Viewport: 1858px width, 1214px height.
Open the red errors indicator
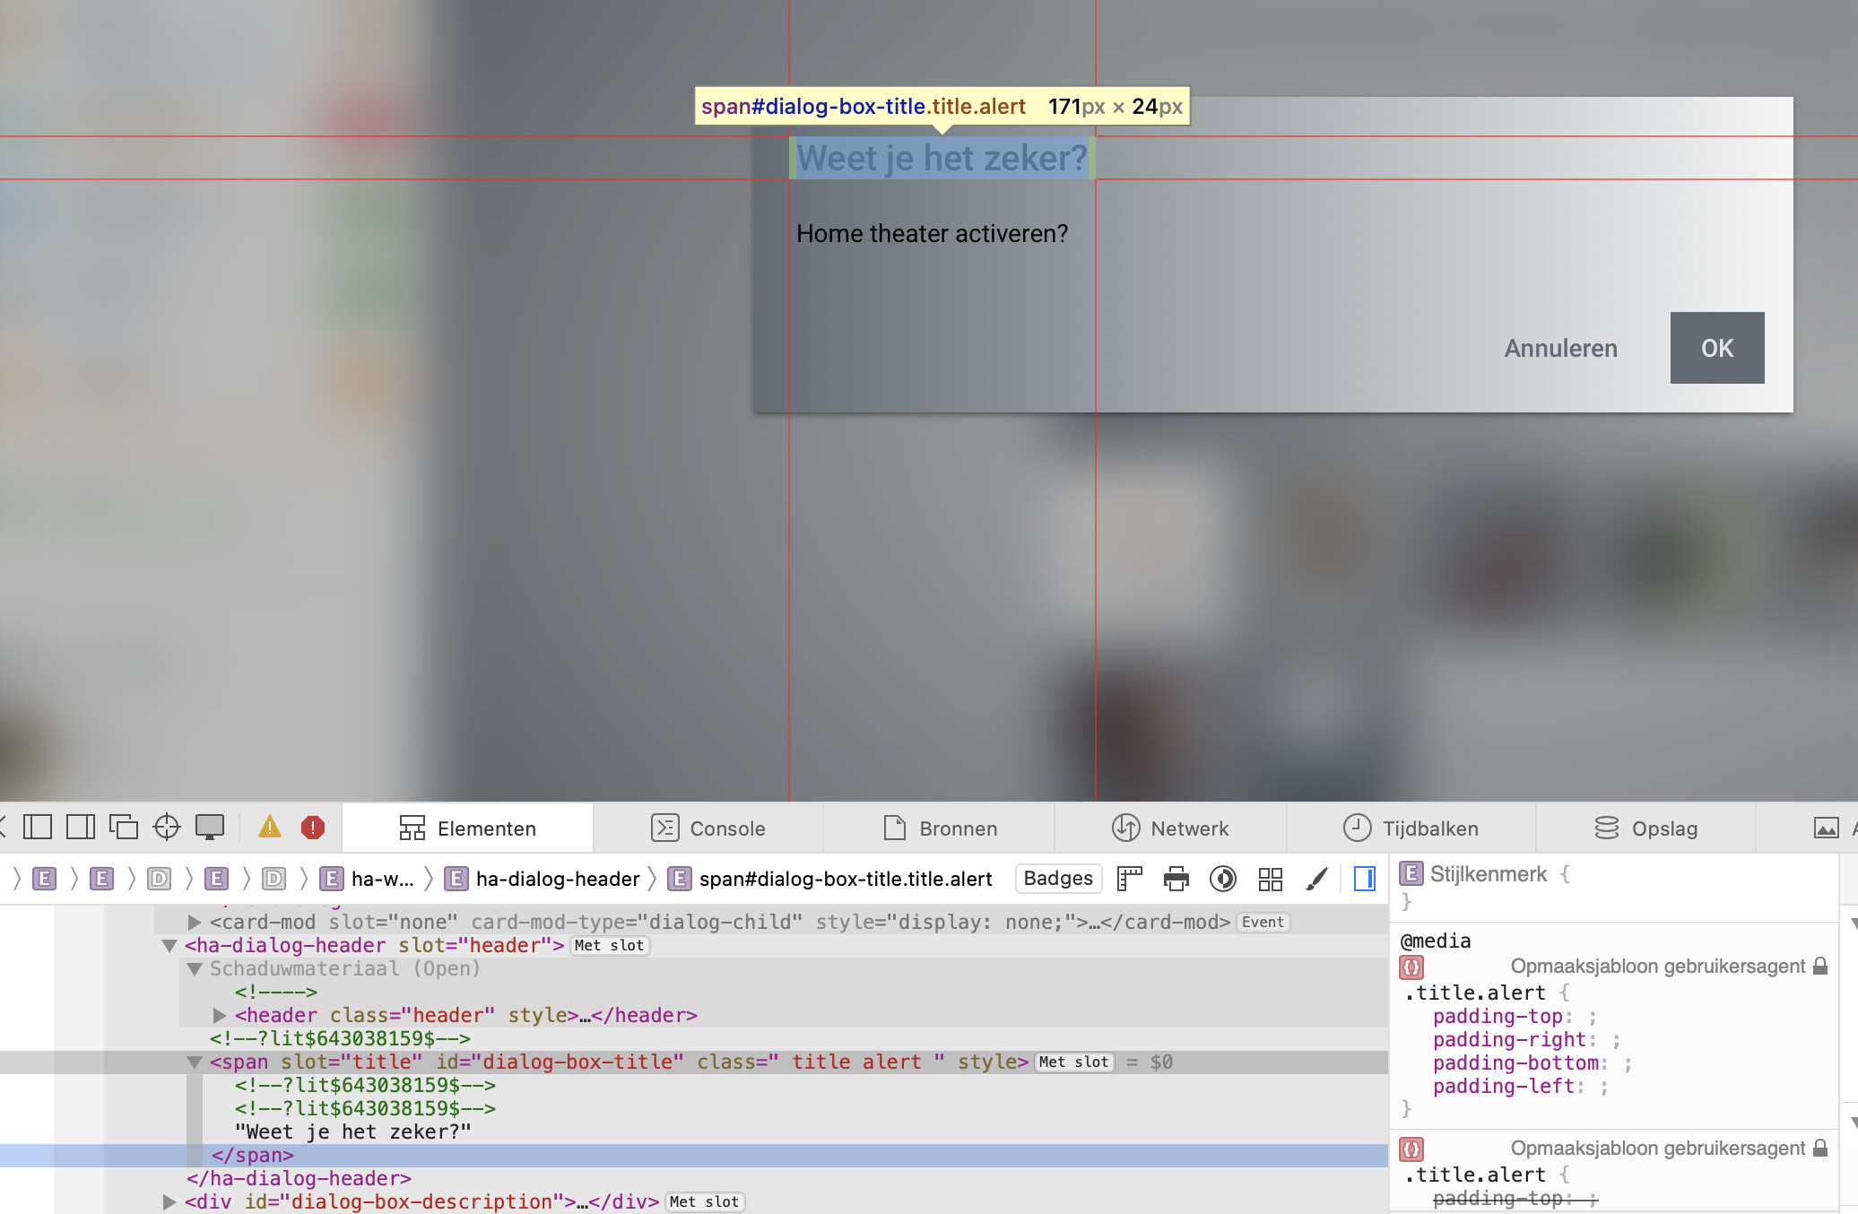click(312, 827)
